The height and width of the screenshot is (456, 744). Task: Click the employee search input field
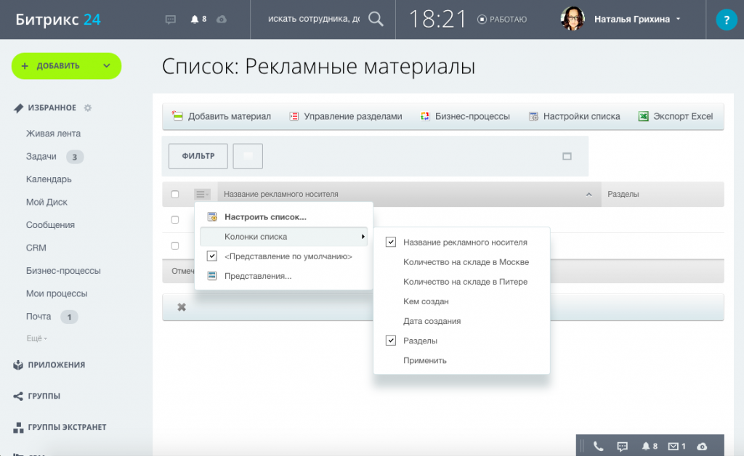314,19
